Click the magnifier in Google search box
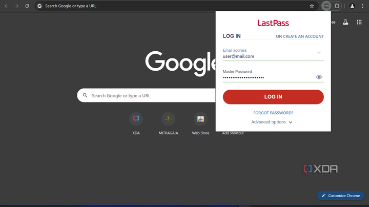The width and height of the screenshot is (369, 207). click(x=85, y=95)
